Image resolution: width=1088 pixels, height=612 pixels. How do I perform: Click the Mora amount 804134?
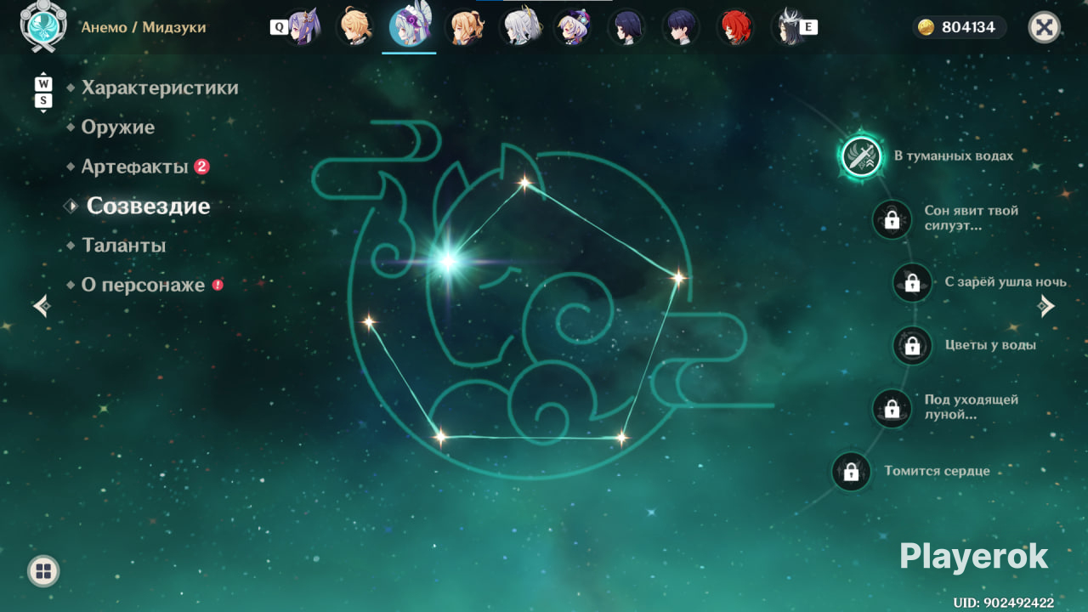tap(968, 27)
